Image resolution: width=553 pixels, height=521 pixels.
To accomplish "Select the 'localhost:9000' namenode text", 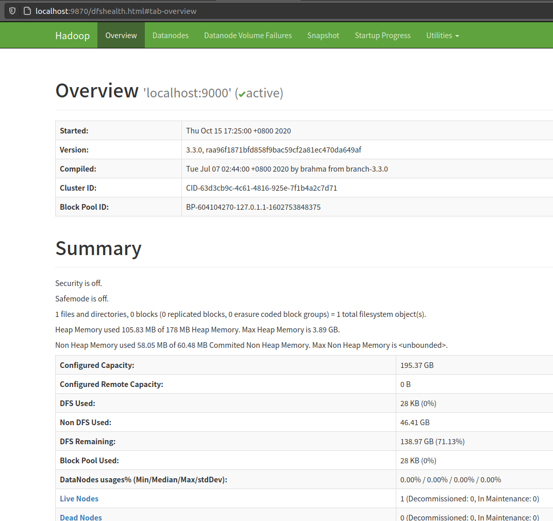I will click(x=187, y=93).
